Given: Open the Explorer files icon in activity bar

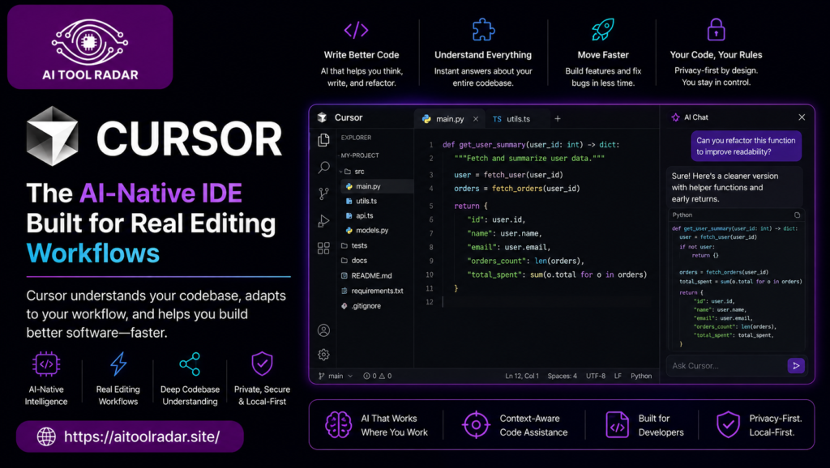Looking at the screenshot, I should 323,140.
